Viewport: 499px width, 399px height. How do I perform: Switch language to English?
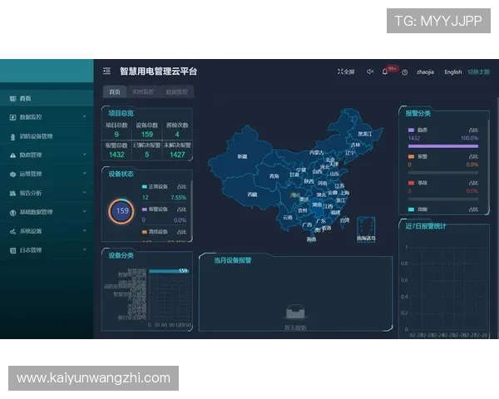453,72
